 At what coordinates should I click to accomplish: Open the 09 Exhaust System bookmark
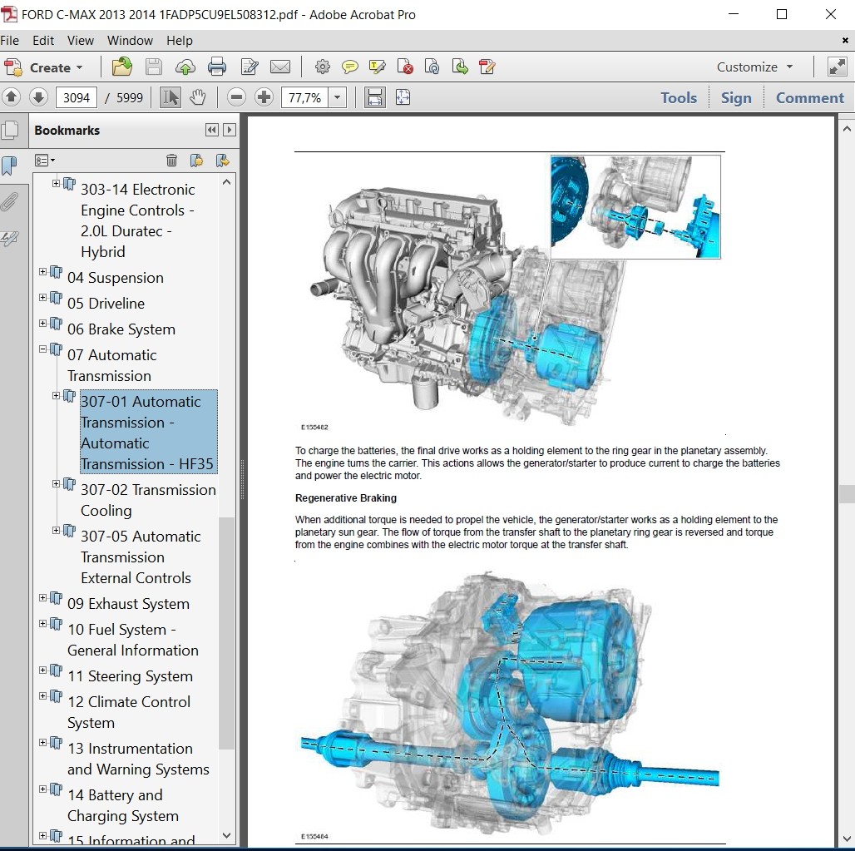coord(128,603)
